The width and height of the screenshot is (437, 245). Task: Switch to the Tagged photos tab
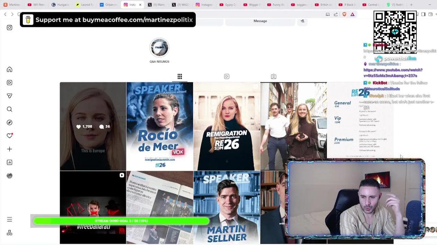click(274, 77)
